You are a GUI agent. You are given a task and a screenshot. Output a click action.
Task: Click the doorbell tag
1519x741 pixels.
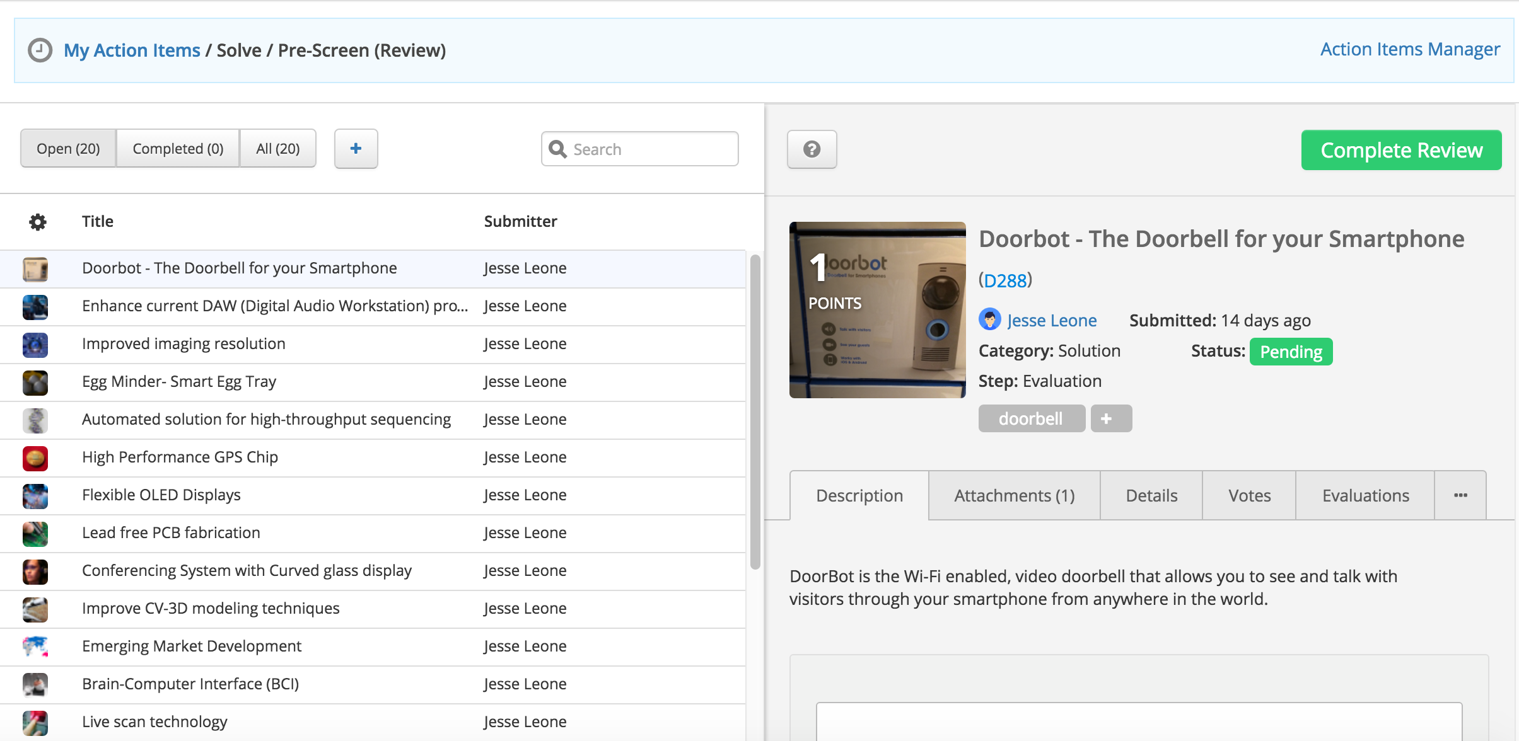[x=1032, y=418]
